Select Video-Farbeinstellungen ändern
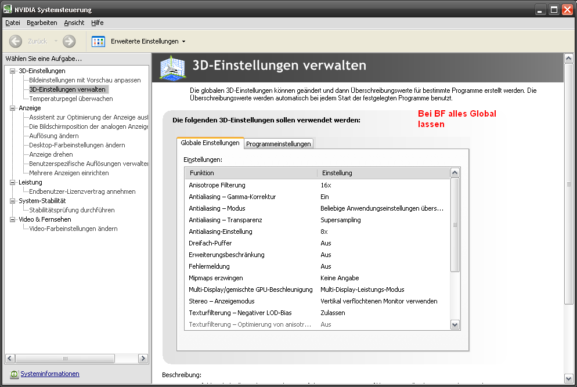Viewport: 577px width, 387px height. [73, 229]
